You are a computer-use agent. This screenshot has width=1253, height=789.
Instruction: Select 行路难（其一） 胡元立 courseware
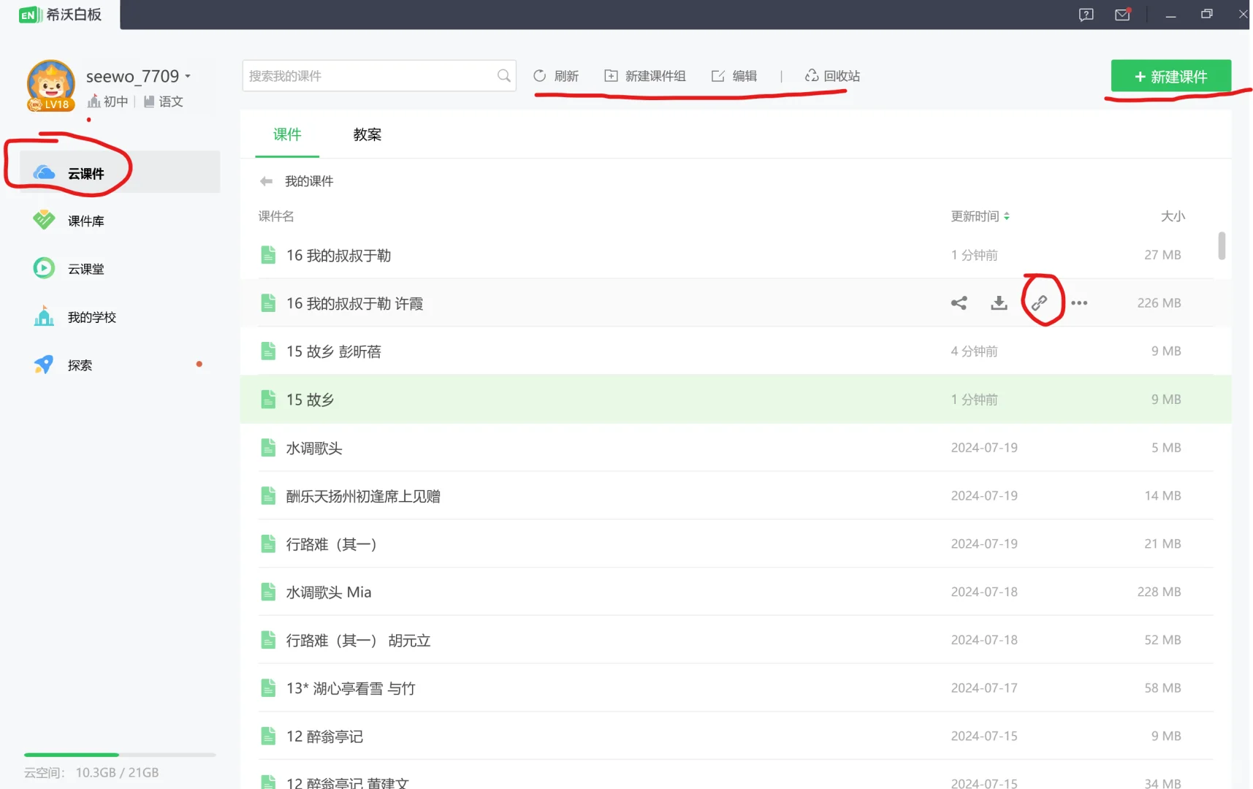pos(358,641)
